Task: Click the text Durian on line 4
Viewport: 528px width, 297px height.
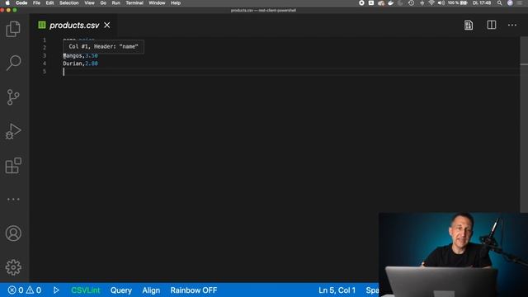Action: pos(73,64)
